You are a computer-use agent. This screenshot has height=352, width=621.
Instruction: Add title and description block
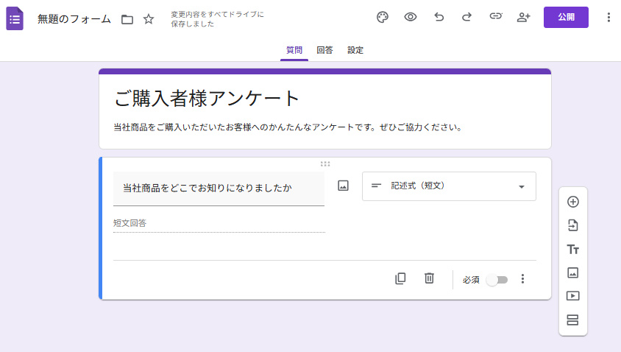coord(573,249)
